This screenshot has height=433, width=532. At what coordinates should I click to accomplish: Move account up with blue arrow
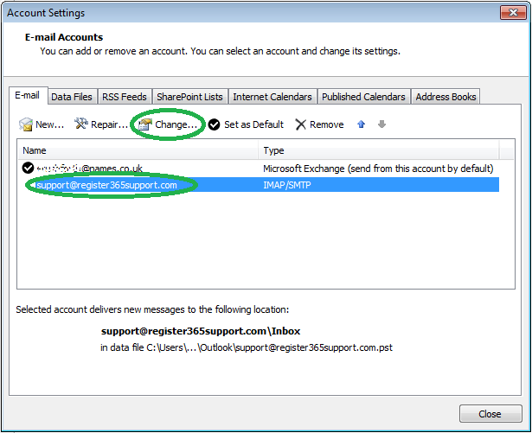[x=361, y=124]
